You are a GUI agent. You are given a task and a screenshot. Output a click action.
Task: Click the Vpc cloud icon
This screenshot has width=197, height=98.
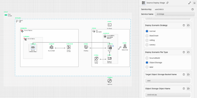pos(94,31)
